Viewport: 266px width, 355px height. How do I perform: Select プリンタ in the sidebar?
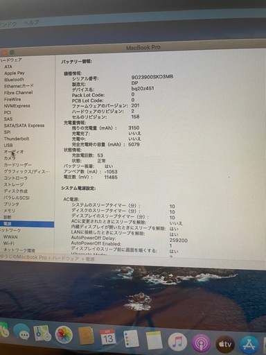coord(11,204)
